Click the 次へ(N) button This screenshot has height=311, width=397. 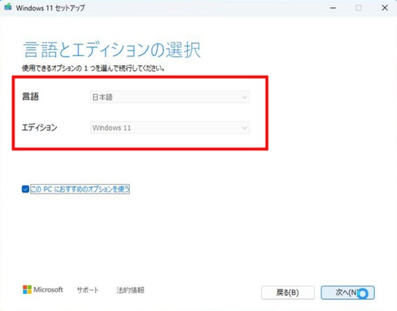pos(348,292)
